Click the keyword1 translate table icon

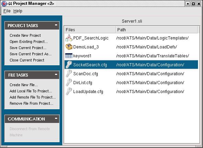tap(69, 56)
